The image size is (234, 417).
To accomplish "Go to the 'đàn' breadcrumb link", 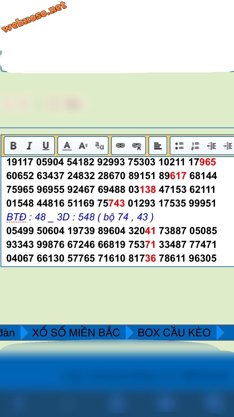I will [7, 333].
